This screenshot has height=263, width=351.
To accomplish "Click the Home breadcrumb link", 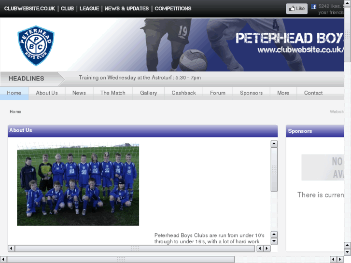I will [x=15, y=111].
